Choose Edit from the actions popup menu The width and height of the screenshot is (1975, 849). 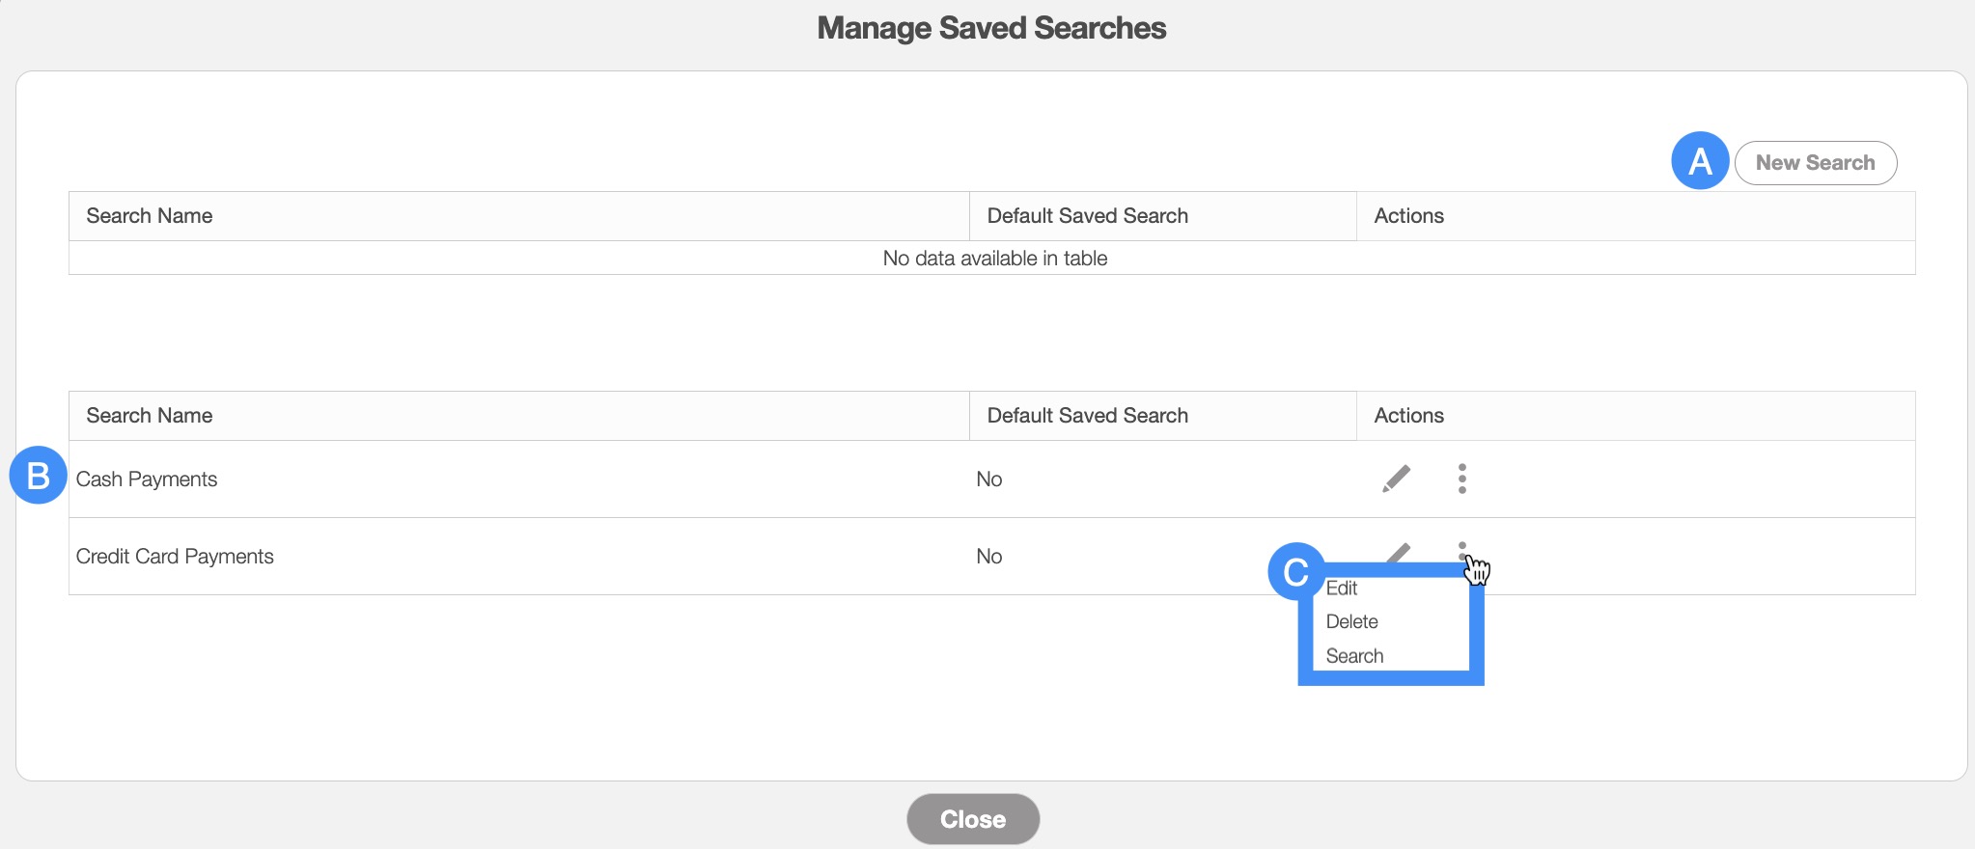(1342, 589)
